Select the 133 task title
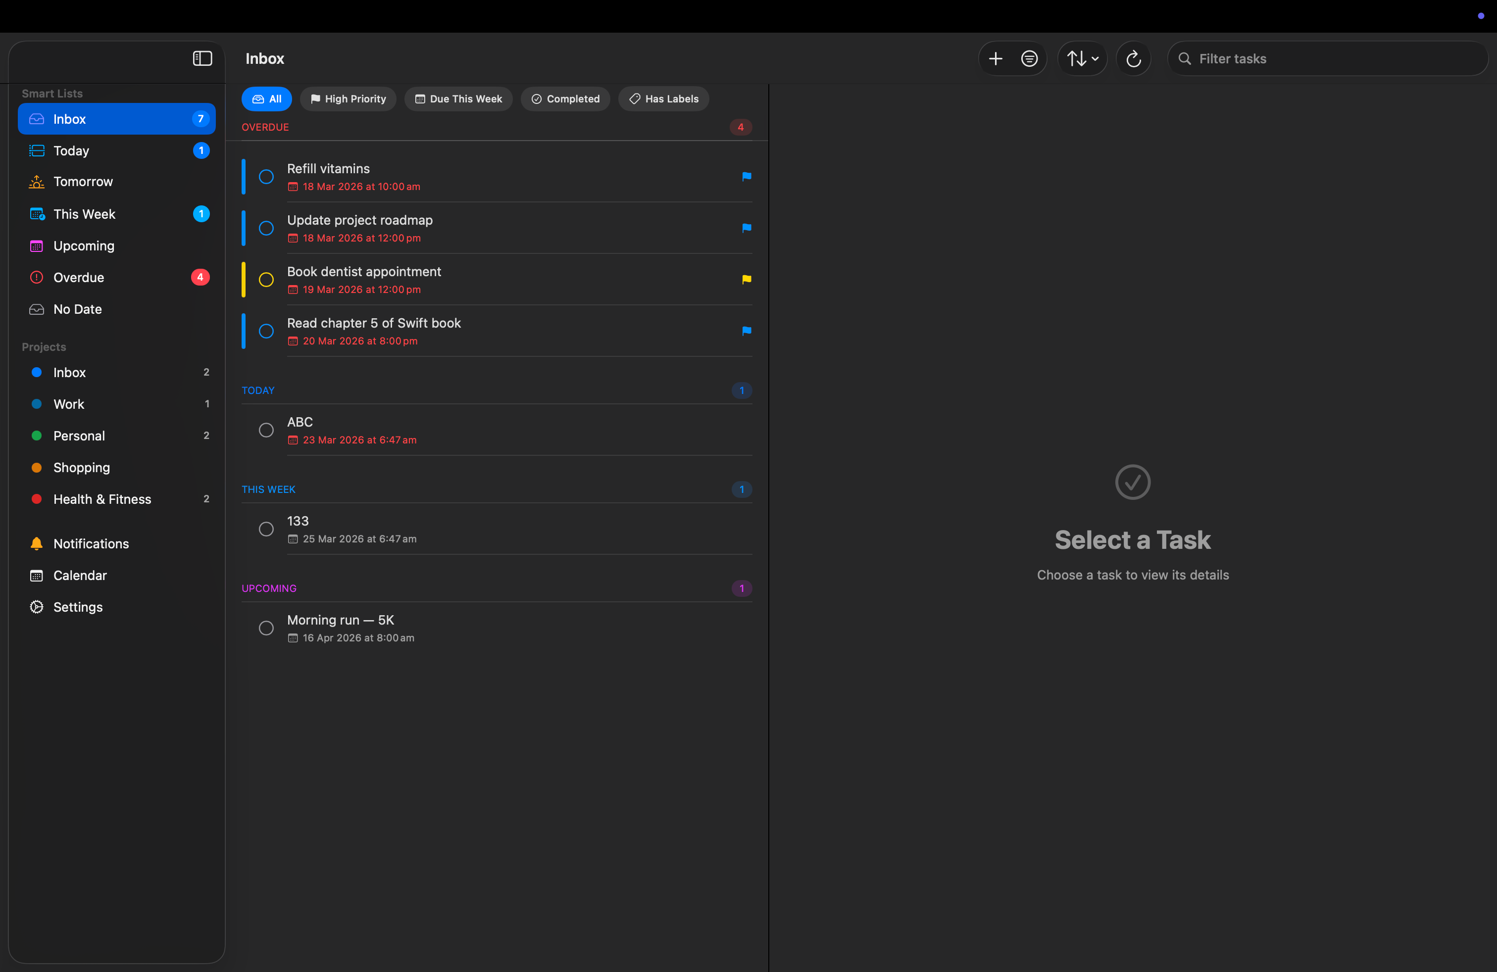This screenshot has height=972, width=1497. [x=298, y=521]
